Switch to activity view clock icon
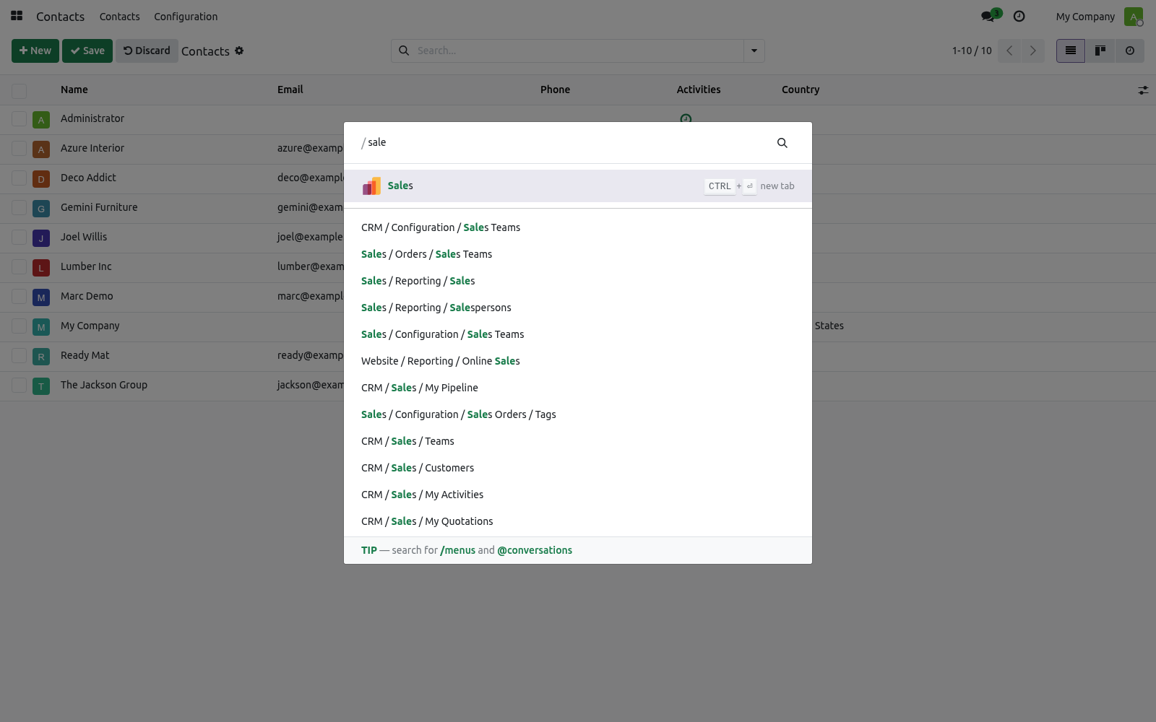 pos(1130,51)
